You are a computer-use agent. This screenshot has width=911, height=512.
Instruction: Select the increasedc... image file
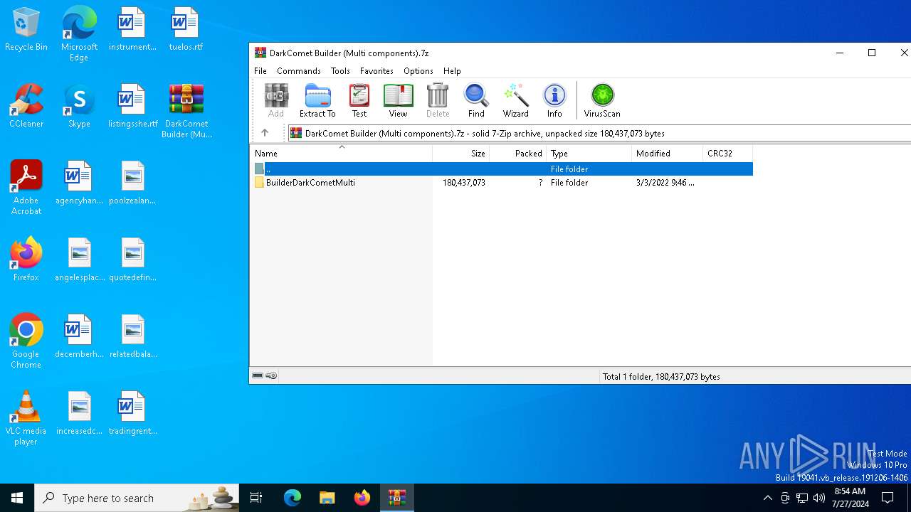tap(79, 414)
